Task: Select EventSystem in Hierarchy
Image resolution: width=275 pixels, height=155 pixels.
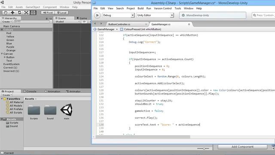Action: [12, 64]
